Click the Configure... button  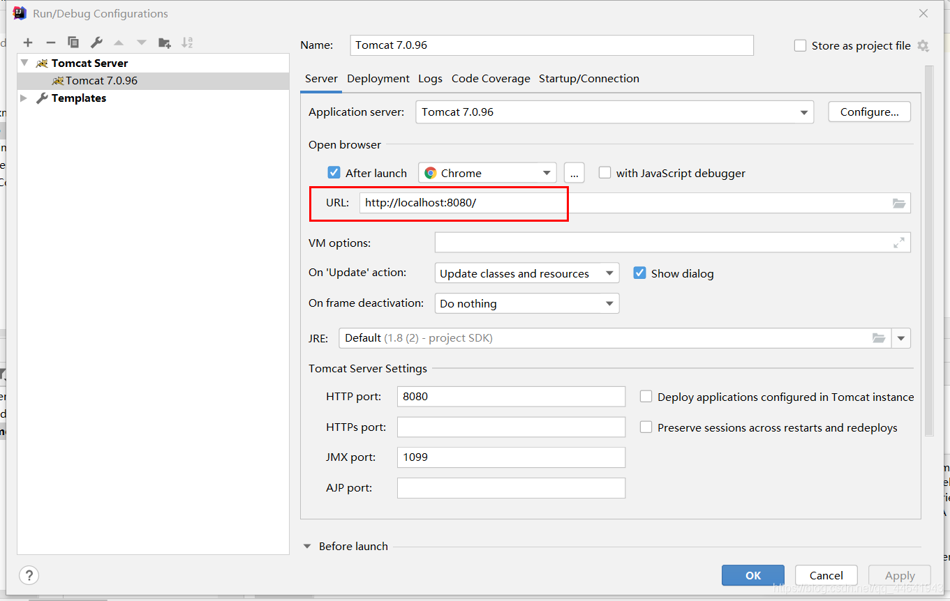869,112
